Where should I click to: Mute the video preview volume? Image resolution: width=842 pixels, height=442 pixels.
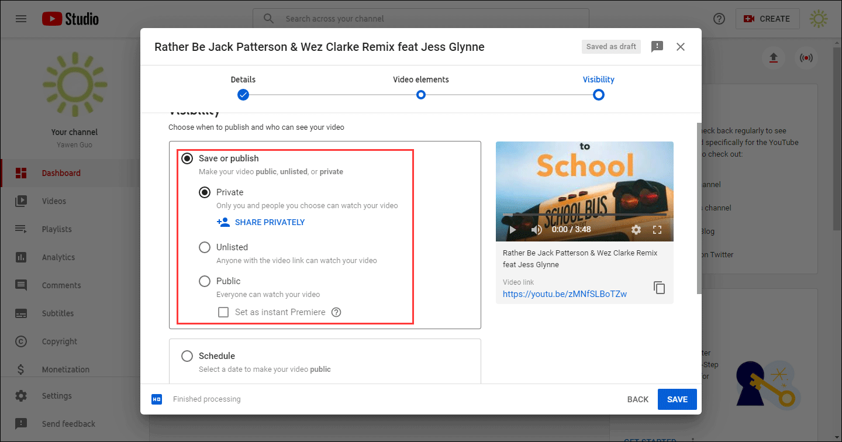point(536,230)
